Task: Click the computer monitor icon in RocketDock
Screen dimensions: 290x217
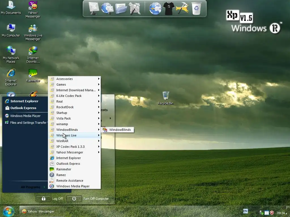Action: pos(94,8)
